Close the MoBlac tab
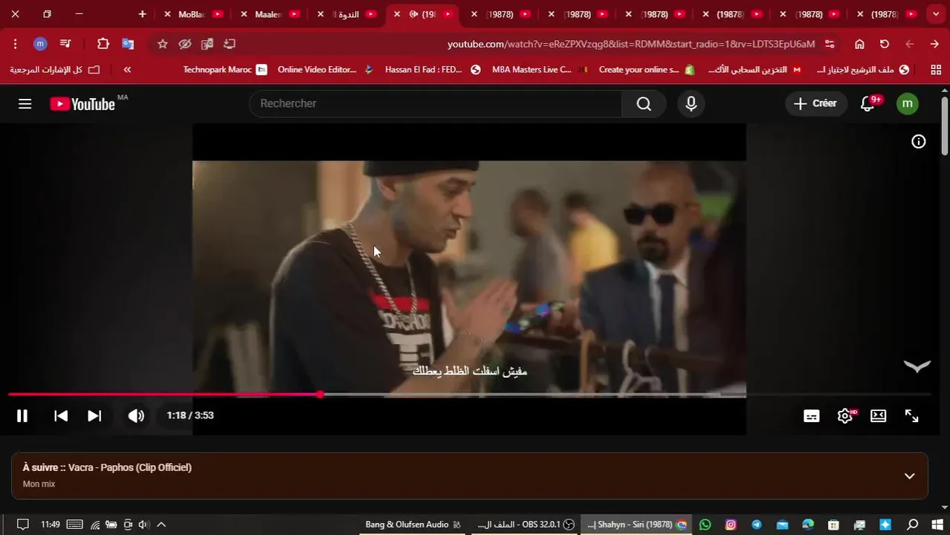This screenshot has width=950, height=535. [167, 14]
